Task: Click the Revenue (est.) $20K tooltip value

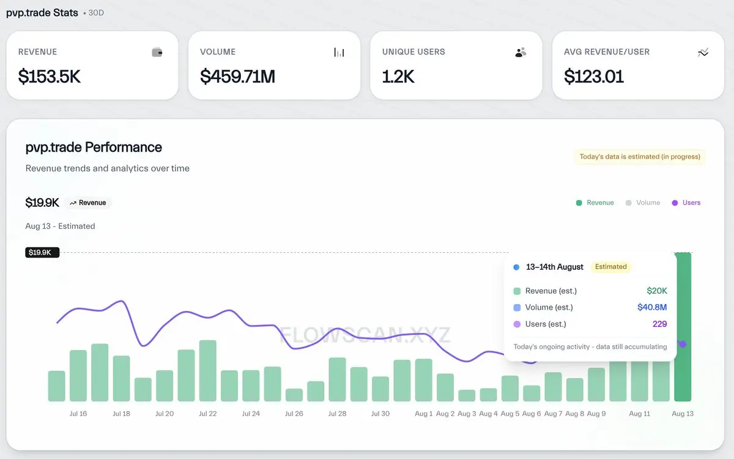Action: coord(657,291)
